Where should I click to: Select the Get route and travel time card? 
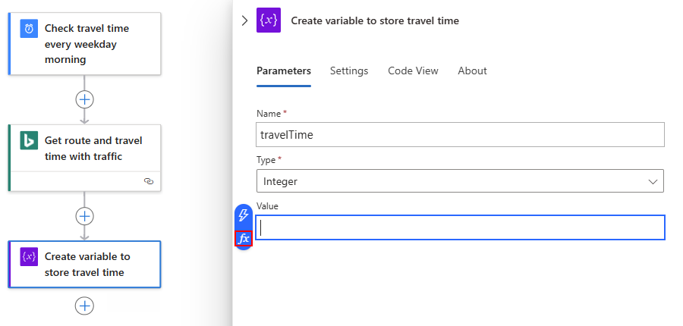point(93,149)
